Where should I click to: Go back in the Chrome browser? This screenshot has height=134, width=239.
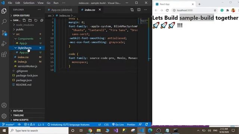pyautogui.click(x=156, y=10)
